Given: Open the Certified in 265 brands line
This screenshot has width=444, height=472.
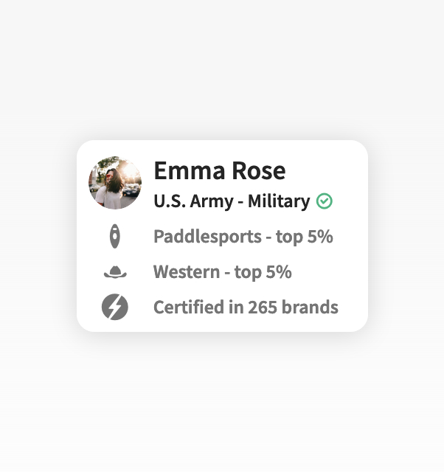Looking at the screenshot, I should (x=246, y=307).
